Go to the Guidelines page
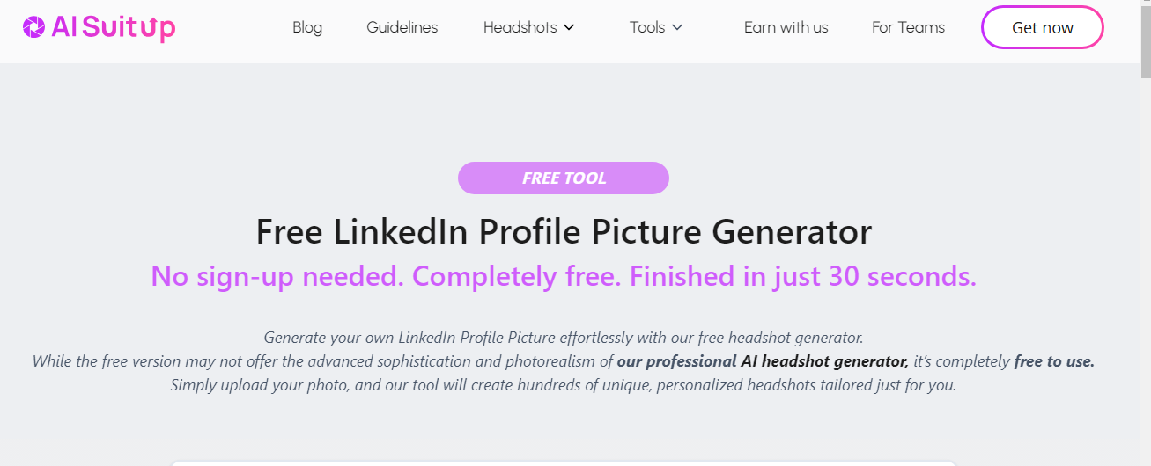 coord(402,27)
